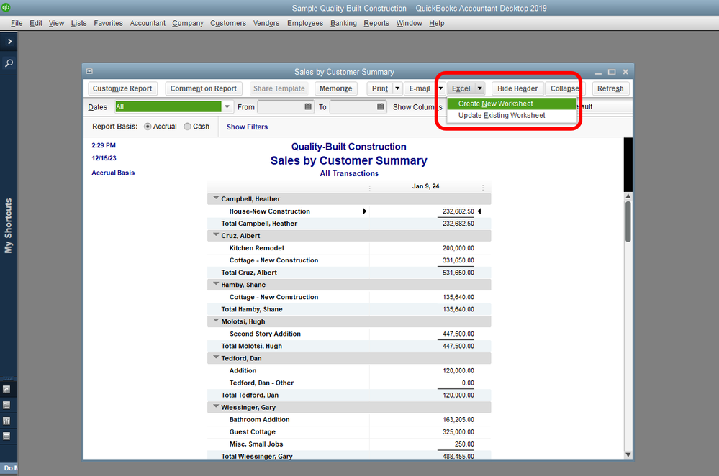719x476 pixels.
Task: Choose Create New Worksheet from Excel menu
Action: (511, 104)
